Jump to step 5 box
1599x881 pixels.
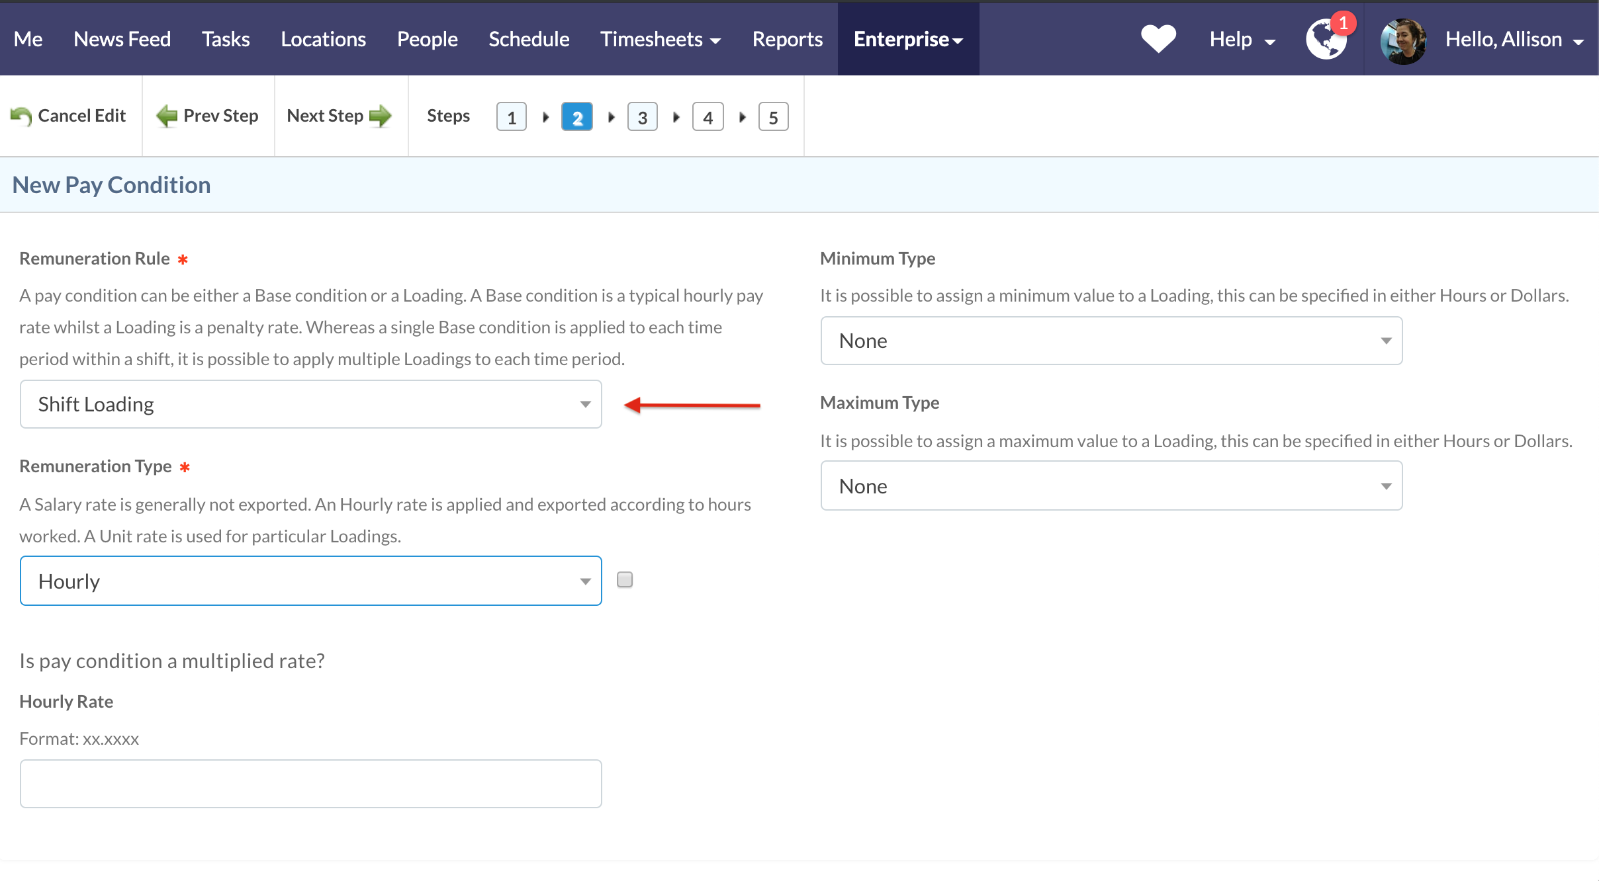(x=773, y=117)
